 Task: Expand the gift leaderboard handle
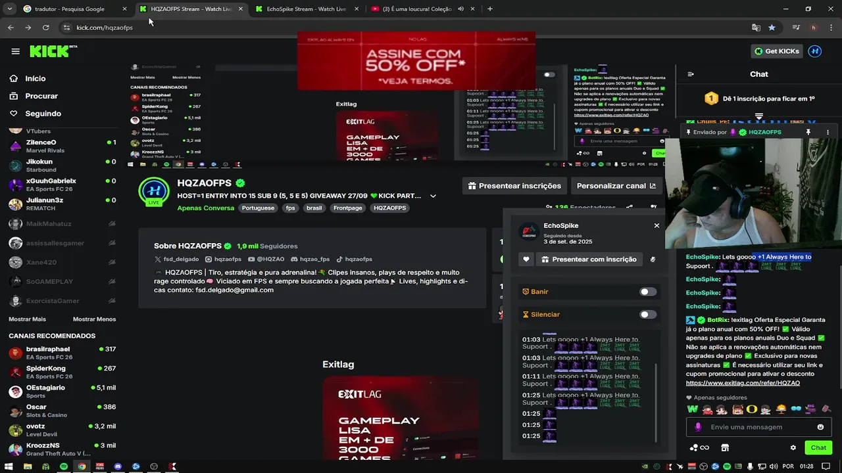pos(759,116)
